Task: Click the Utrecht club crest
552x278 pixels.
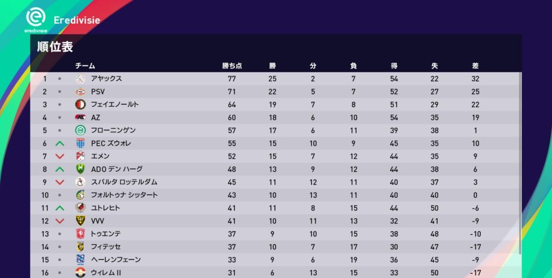Action: 80,208
